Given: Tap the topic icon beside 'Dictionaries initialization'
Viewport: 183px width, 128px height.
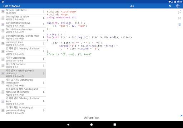Looking at the screenshot, I should point(3,82).
